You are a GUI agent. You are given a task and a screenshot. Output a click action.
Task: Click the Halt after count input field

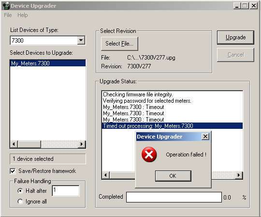(66, 191)
